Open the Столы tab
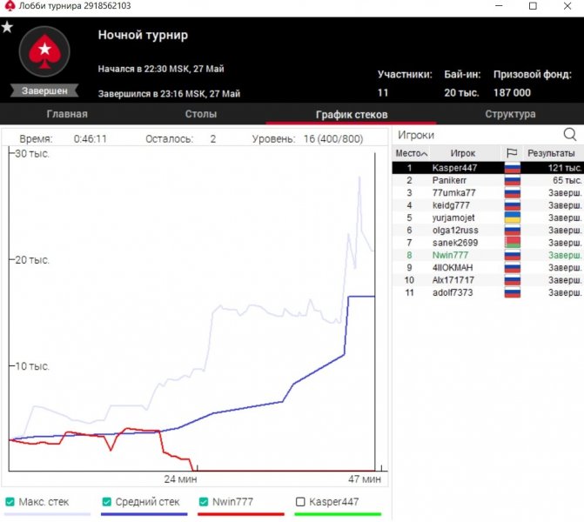584x522 pixels. pyautogui.click(x=201, y=114)
